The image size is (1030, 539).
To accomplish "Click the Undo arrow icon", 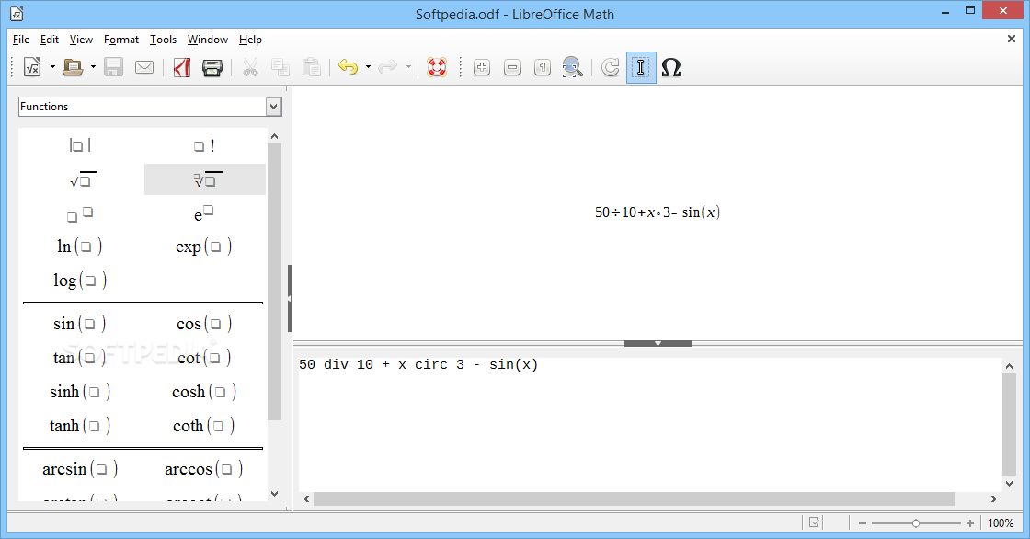I will [x=348, y=67].
